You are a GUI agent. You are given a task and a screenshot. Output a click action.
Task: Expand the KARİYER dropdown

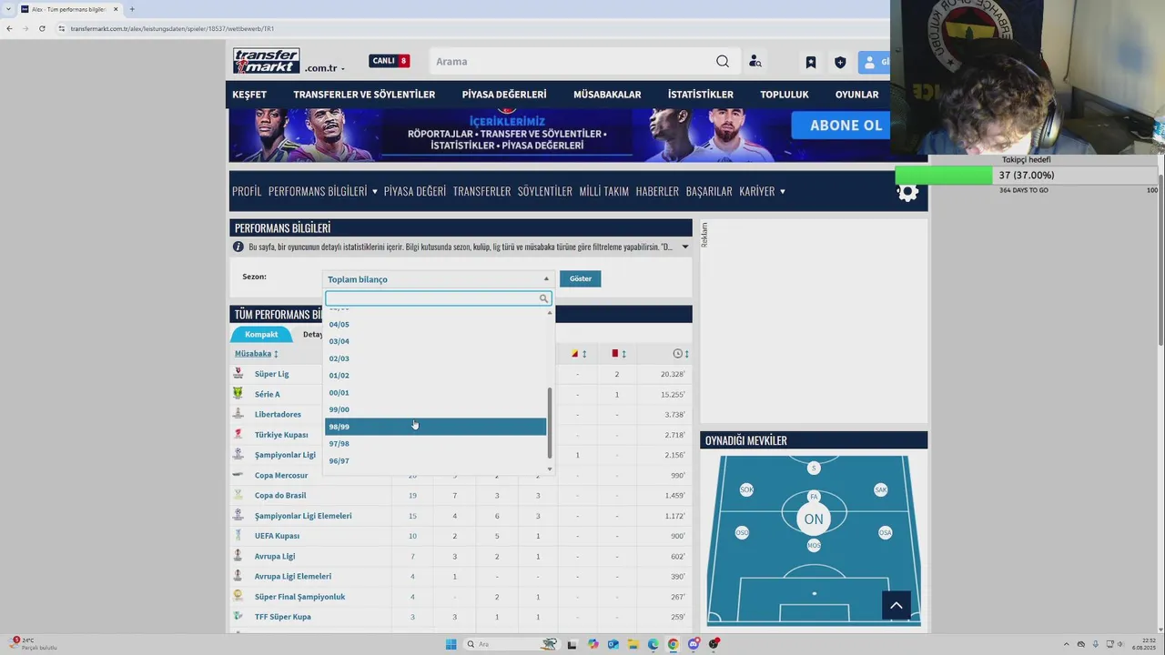763,191
